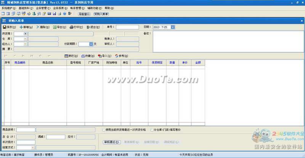Open the 供货商 supplier dropdown
The height and width of the screenshot is (158, 305).
pyautogui.click(x=26, y=34)
